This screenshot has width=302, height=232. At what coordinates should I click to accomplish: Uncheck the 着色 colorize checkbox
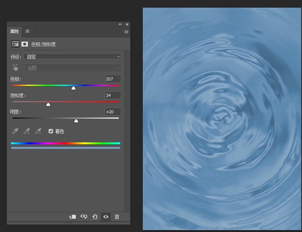point(51,131)
